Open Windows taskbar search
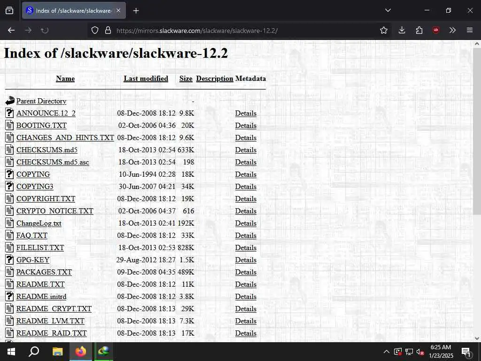 tap(34, 352)
